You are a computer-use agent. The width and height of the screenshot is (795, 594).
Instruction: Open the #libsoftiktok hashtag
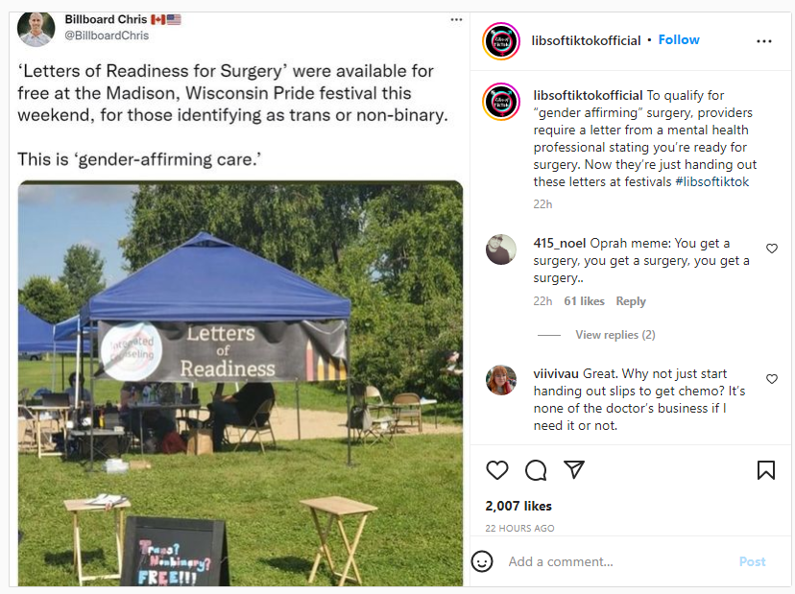point(711,182)
